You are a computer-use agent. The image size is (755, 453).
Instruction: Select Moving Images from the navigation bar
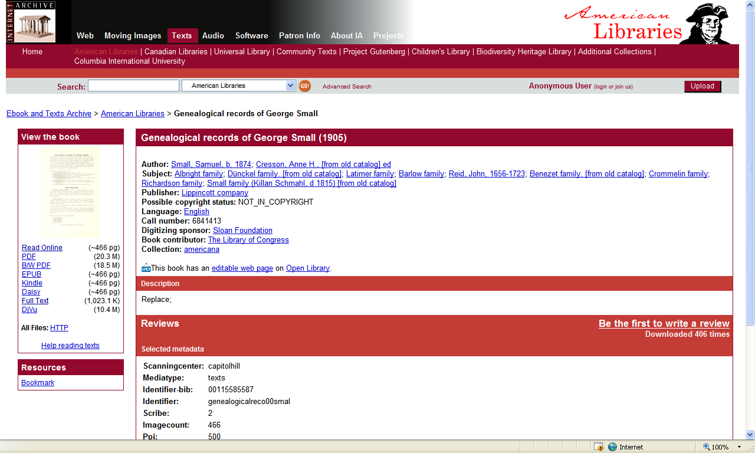(132, 35)
